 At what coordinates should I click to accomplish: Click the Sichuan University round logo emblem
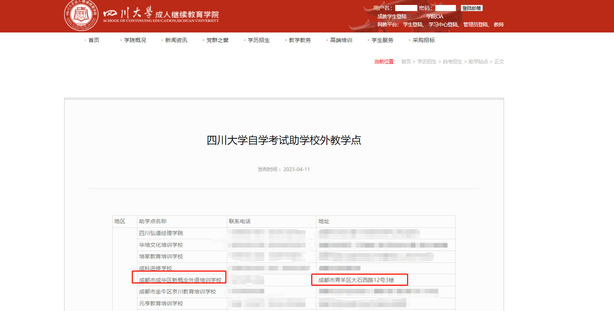coord(81,15)
